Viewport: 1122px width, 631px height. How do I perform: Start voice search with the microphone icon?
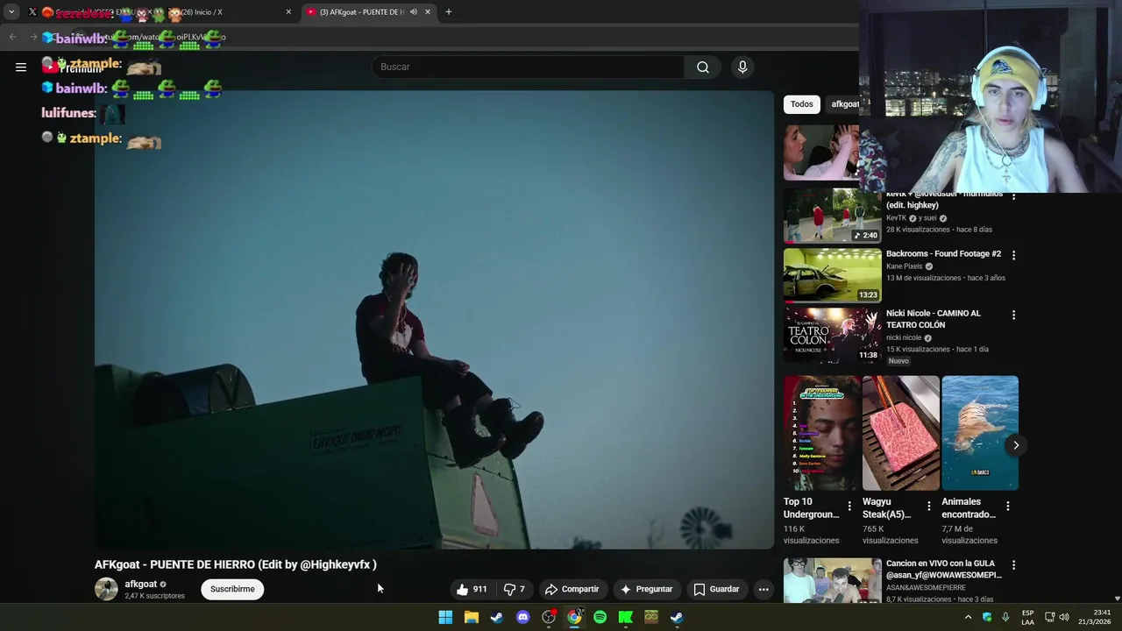(x=742, y=67)
